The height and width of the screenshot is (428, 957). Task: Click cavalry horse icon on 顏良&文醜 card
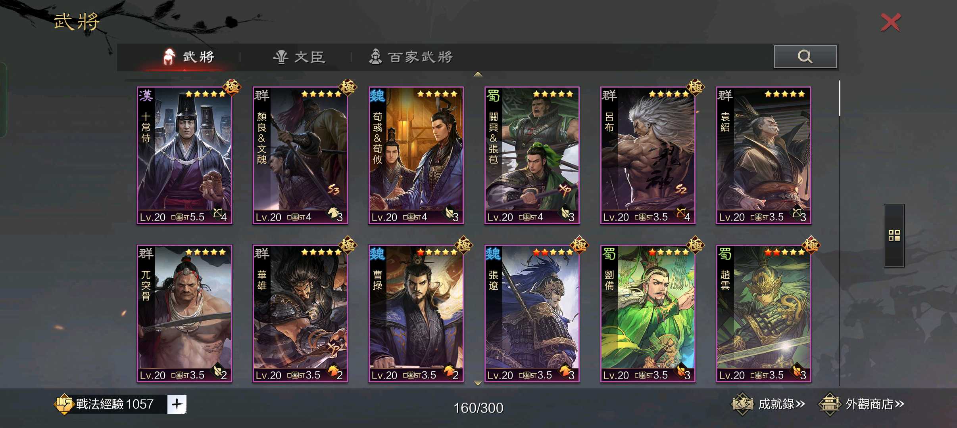tap(332, 212)
